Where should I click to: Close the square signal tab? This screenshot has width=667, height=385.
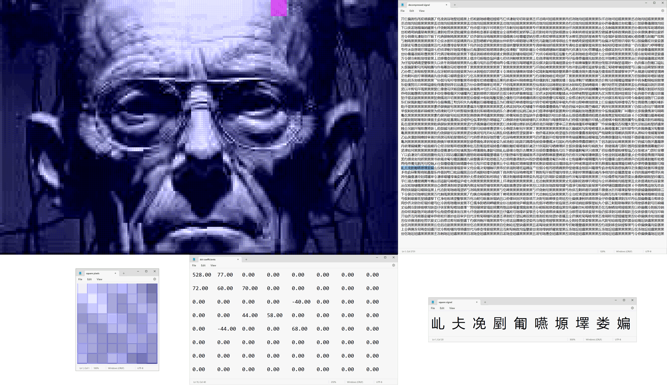coord(476,302)
